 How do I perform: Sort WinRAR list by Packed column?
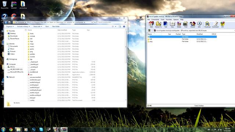click(178, 34)
